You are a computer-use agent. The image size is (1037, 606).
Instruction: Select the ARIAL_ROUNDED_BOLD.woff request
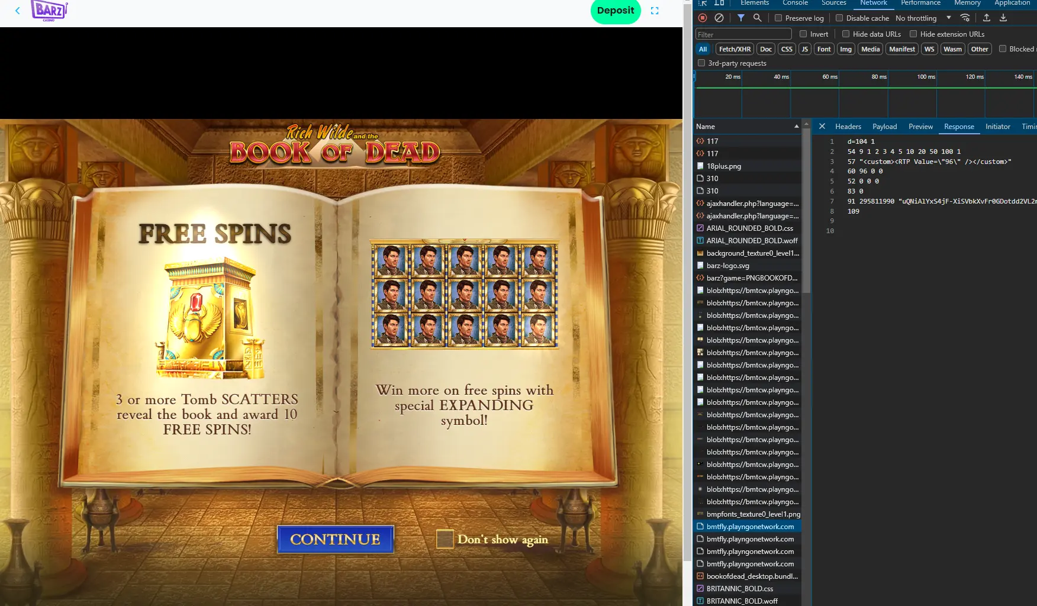click(x=748, y=241)
